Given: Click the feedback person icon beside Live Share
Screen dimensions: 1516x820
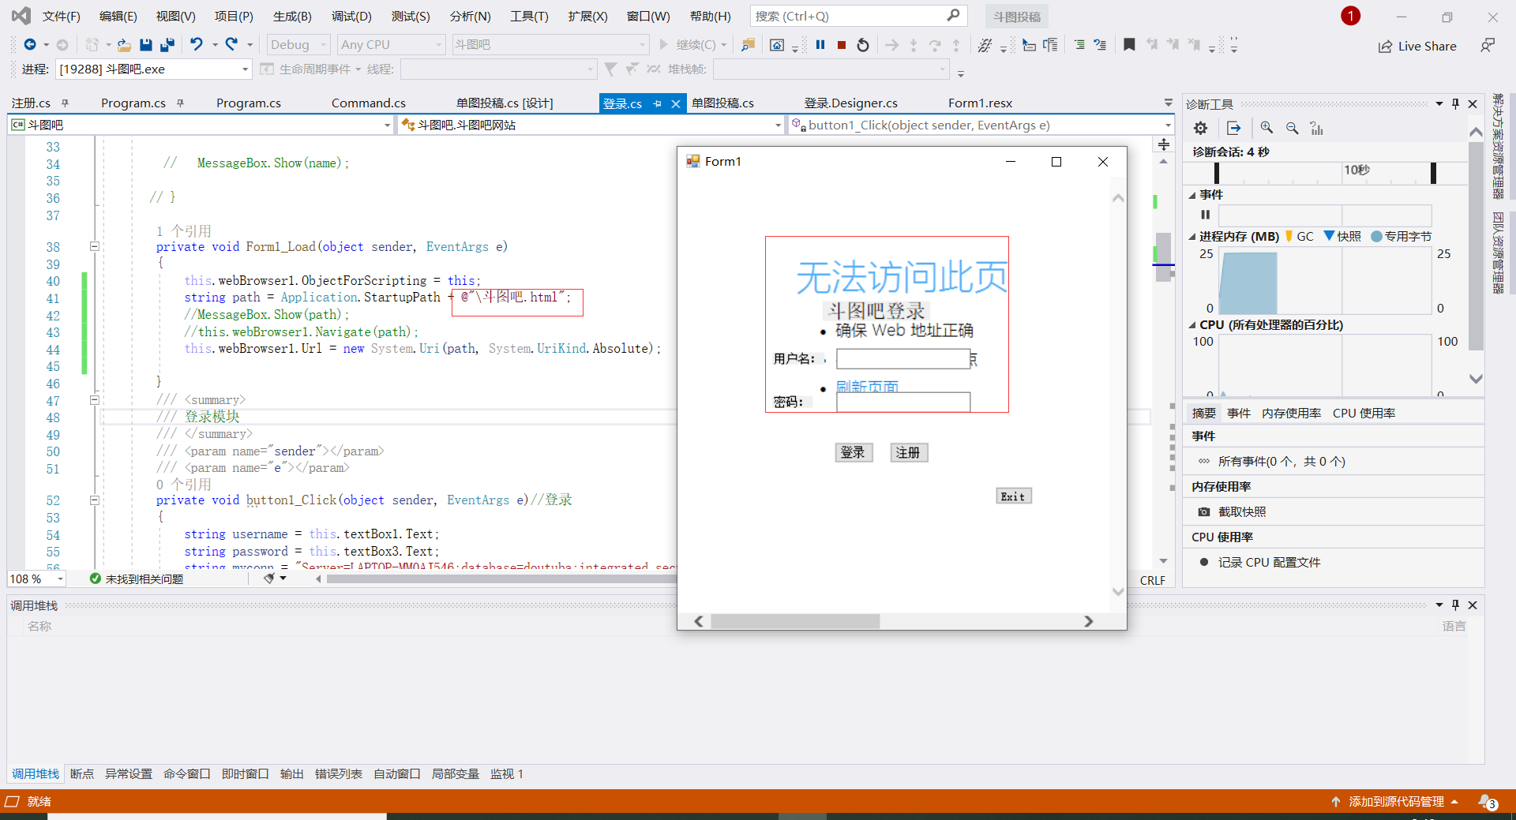Looking at the screenshot, I should point(1488,46).
